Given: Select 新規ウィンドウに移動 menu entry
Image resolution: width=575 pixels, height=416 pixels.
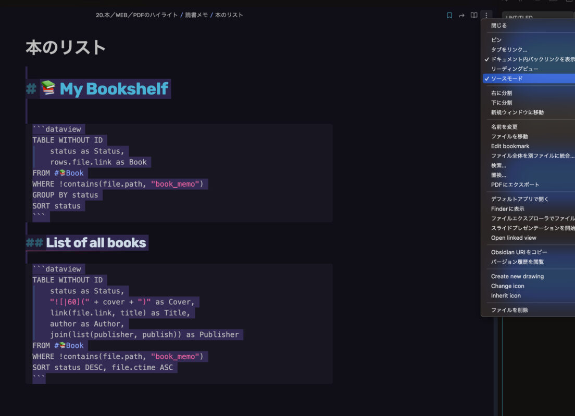Looking at the screenshot, I should pos(517,112).
